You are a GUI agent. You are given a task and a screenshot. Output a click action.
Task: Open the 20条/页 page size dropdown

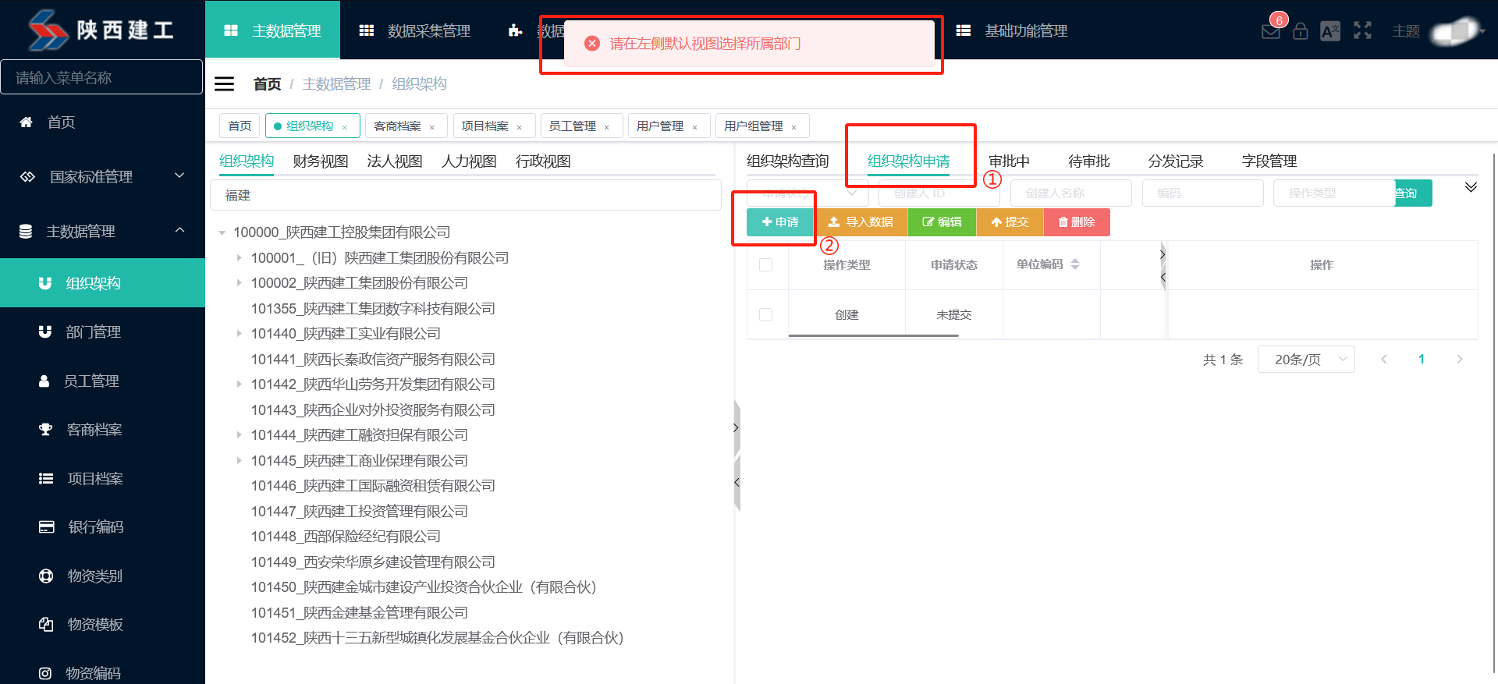point(1305,360)
